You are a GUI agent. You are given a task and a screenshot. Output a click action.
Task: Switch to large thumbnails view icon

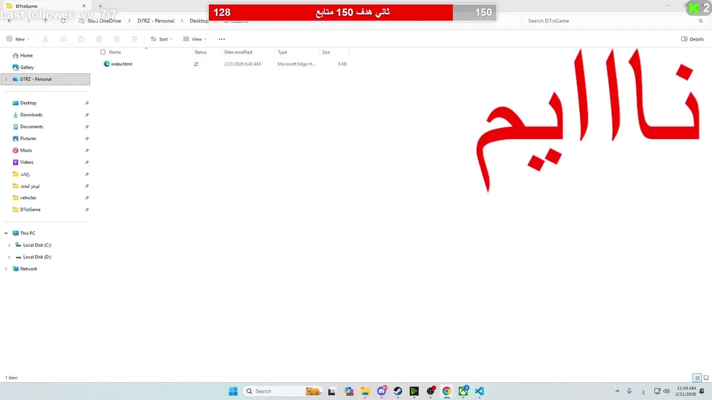pos(706,378)
